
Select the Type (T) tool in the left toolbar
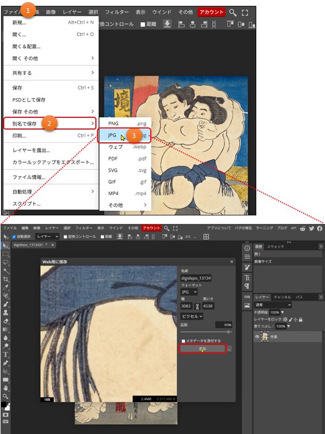click(x=5, y=354)
